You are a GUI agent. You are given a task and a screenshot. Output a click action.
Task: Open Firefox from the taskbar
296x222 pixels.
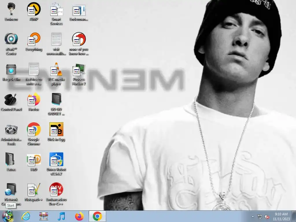(x=79, y=216)
